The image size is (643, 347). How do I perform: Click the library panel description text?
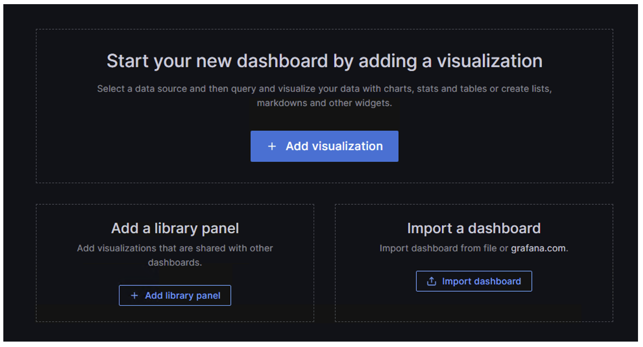[175, 255]
